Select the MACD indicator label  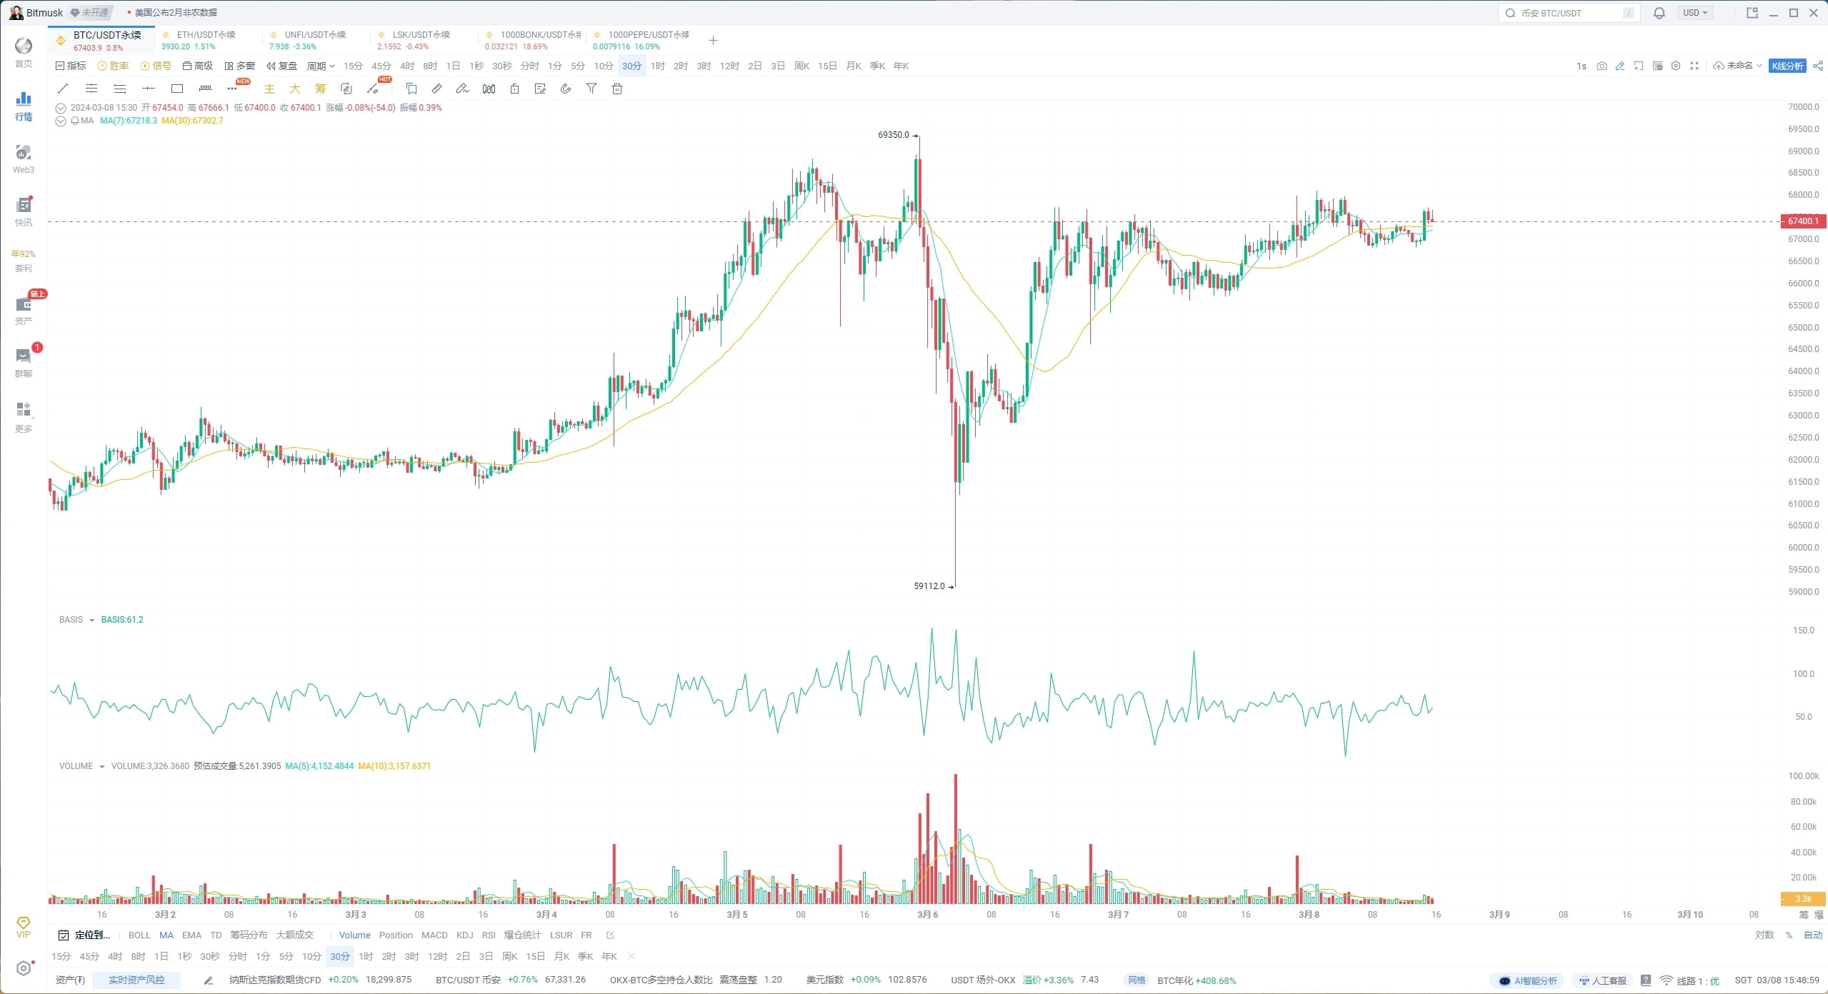pyautogui.click(x=434, y=935)
